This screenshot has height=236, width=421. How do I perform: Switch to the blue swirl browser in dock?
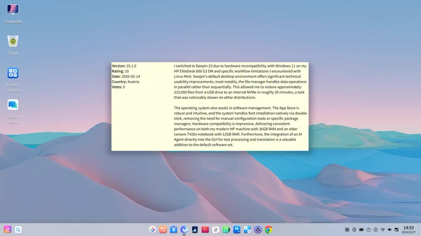coord(184,230)
